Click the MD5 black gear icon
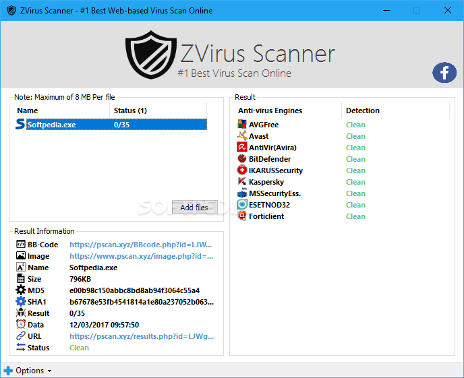 pyautogui.click(x=21, y=290)
